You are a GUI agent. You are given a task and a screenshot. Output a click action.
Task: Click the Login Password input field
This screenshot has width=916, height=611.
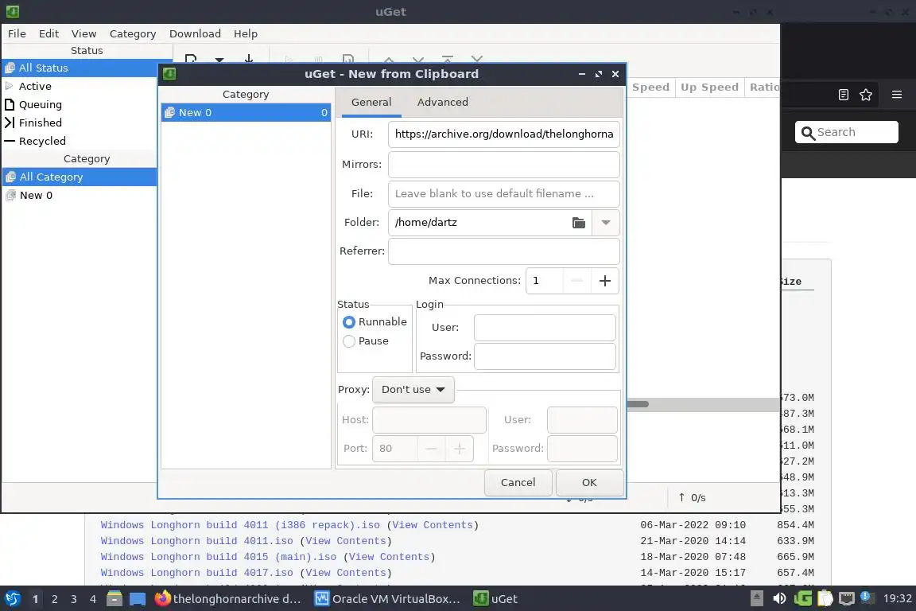click(x=545, y=356)
